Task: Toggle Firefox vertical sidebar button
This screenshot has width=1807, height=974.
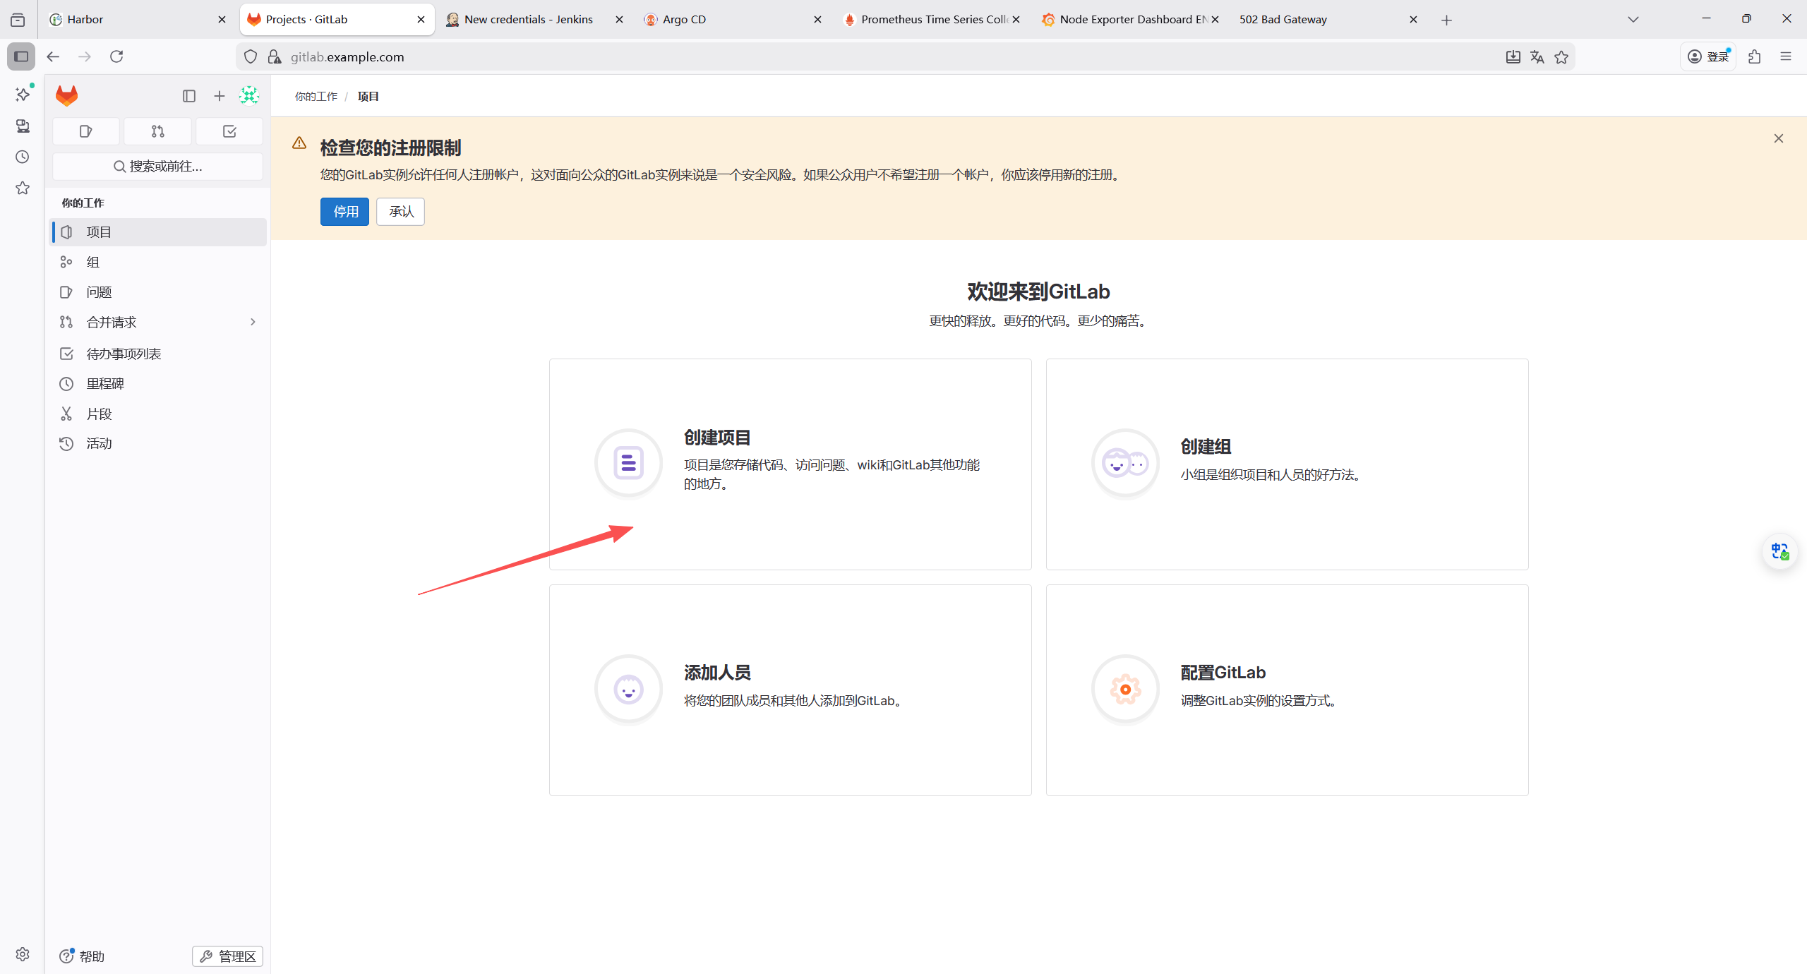Action: coord(21,56)
